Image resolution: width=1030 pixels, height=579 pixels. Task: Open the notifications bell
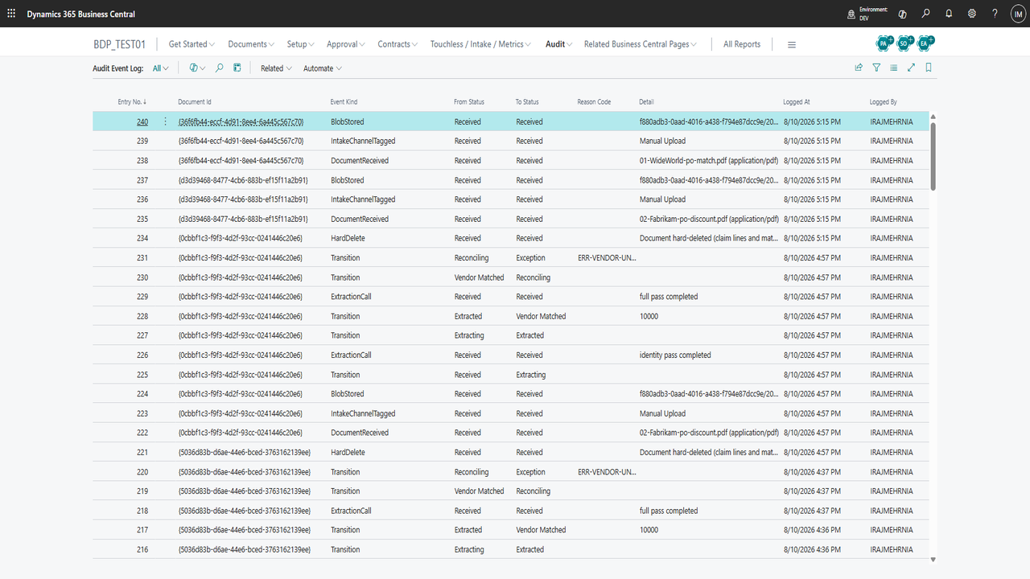click(x=949, y=14)
